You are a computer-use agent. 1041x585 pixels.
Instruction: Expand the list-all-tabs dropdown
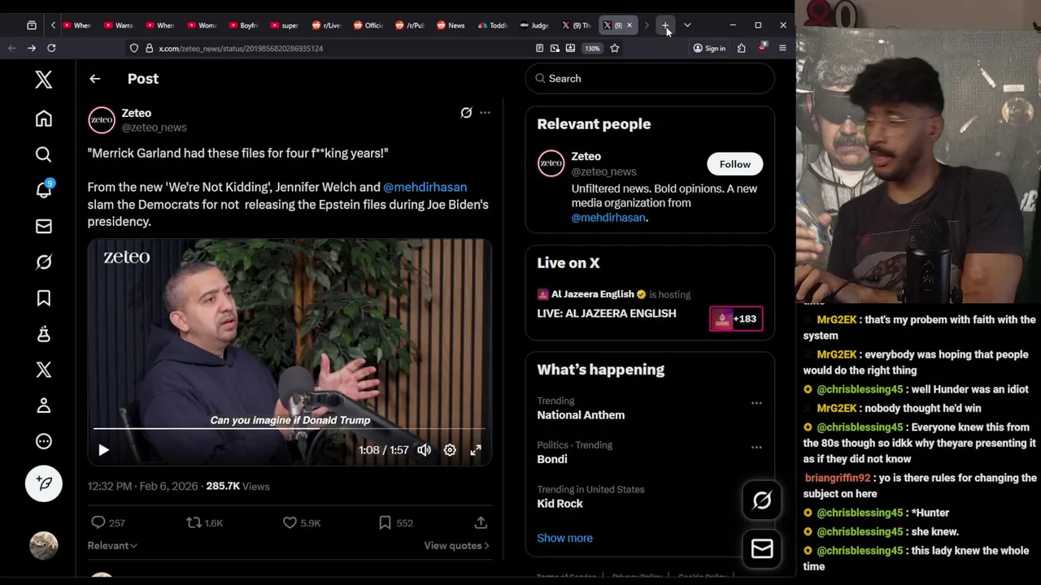[x=687, y=25]
